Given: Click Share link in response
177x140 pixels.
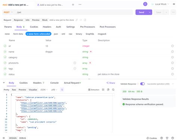Looking at the screenshot, I should click(x=111, y=83).
